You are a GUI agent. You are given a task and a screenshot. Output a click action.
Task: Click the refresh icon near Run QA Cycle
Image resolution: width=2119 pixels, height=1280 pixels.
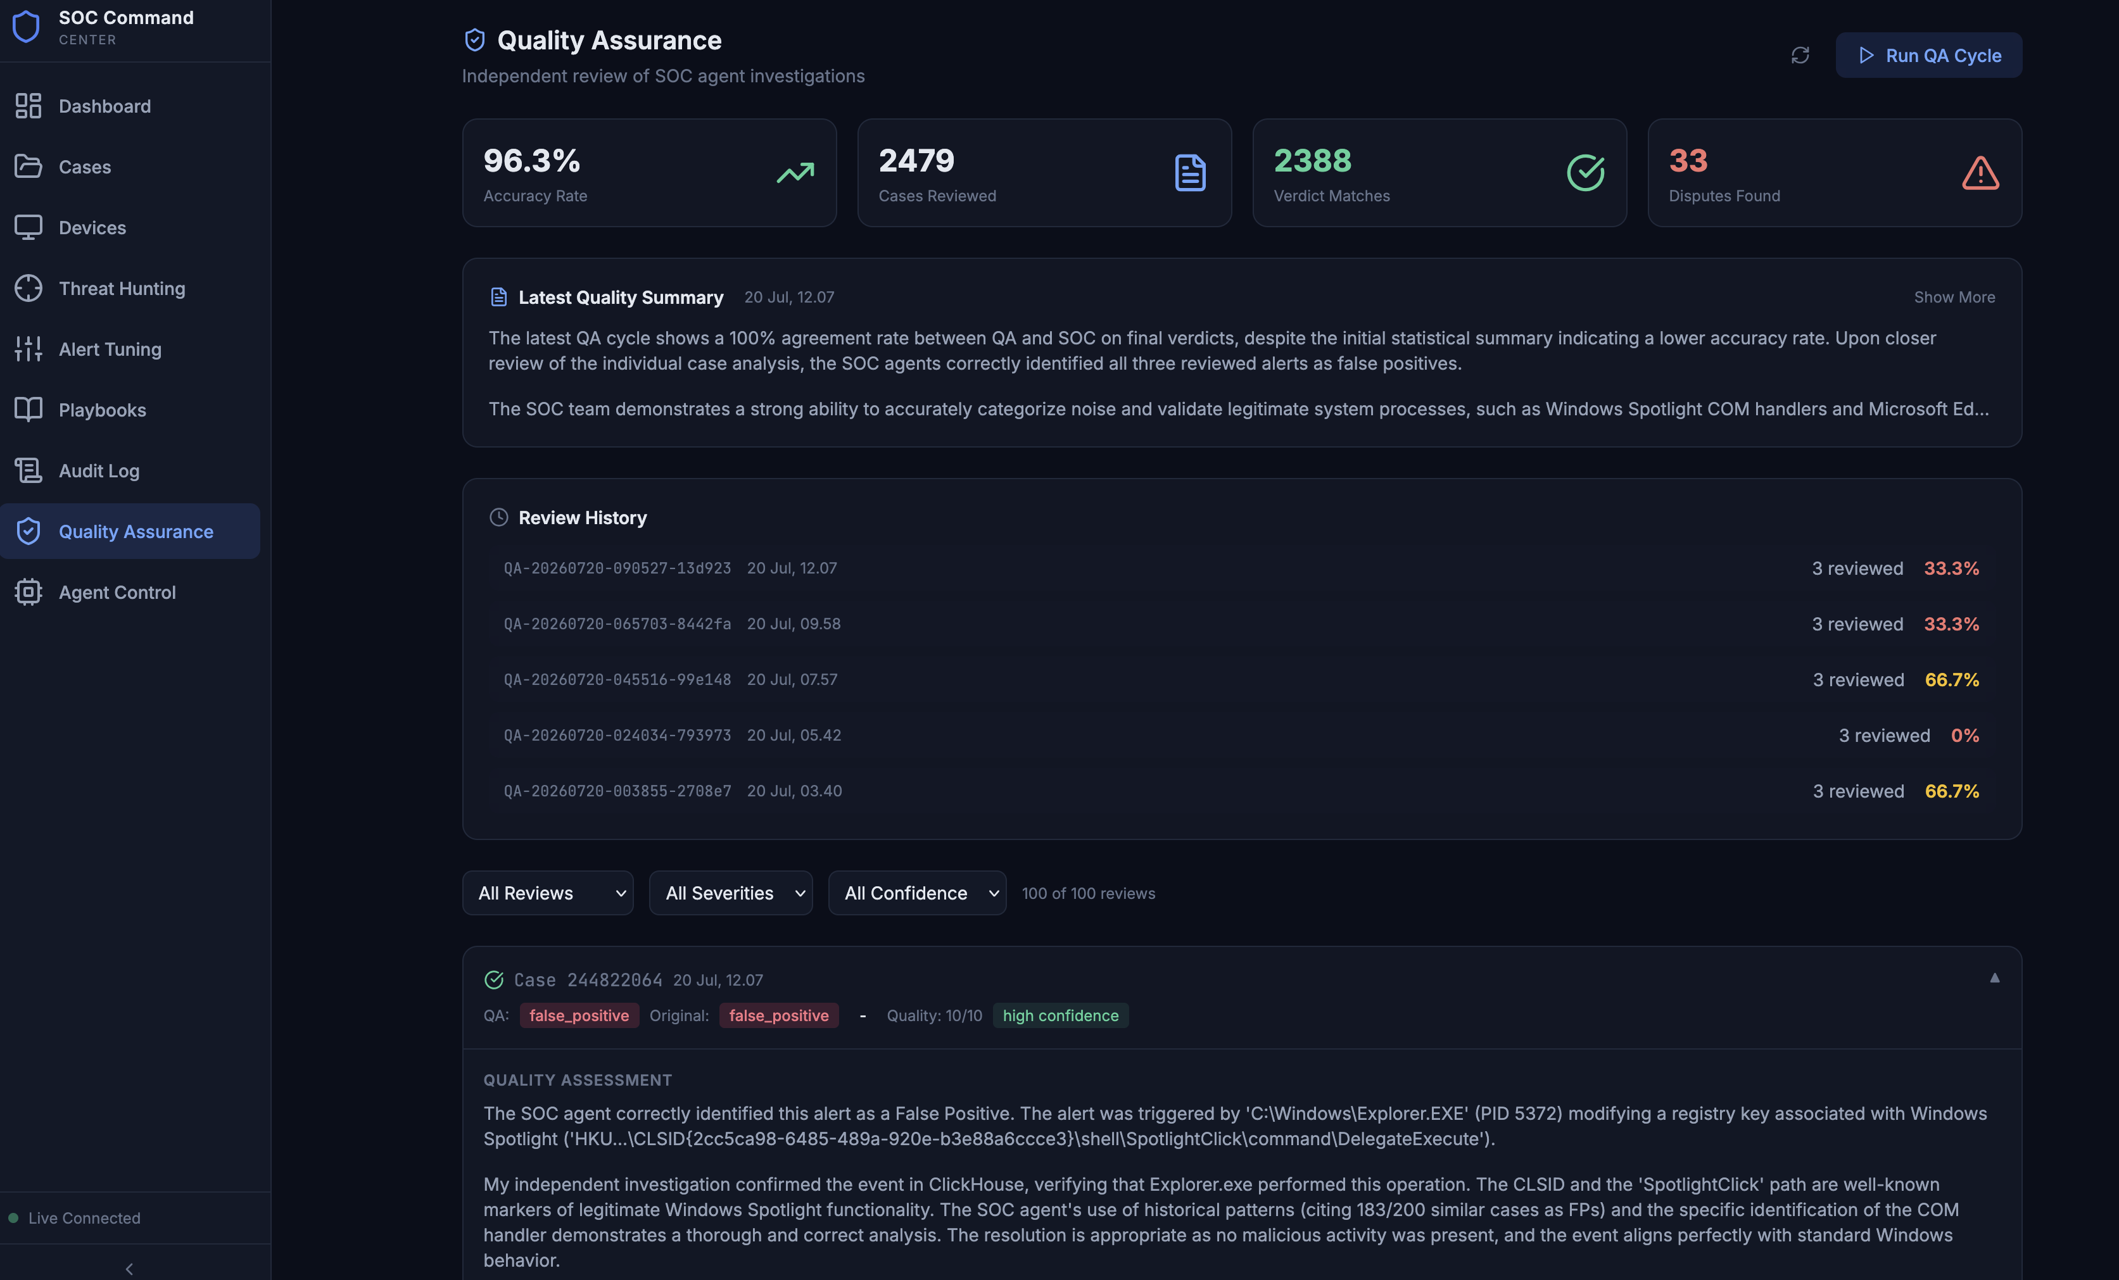[x=1800, y=55]
